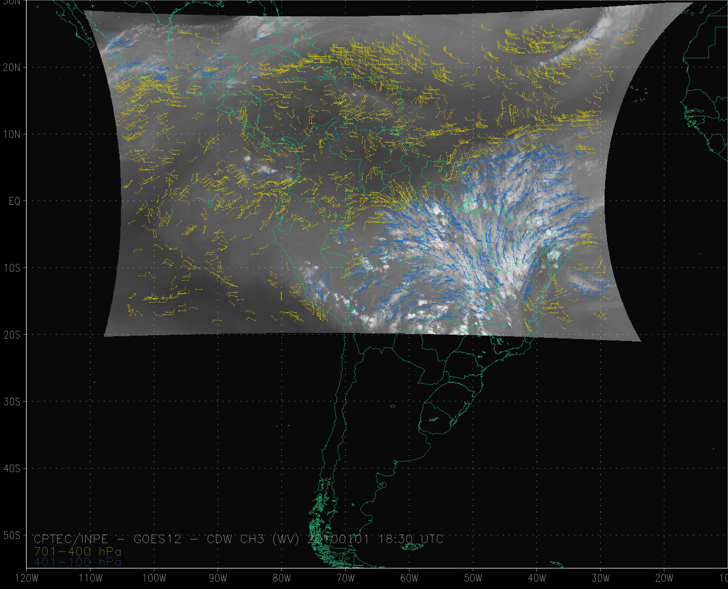Click the 70W longitude axis label

coord(345,578)
